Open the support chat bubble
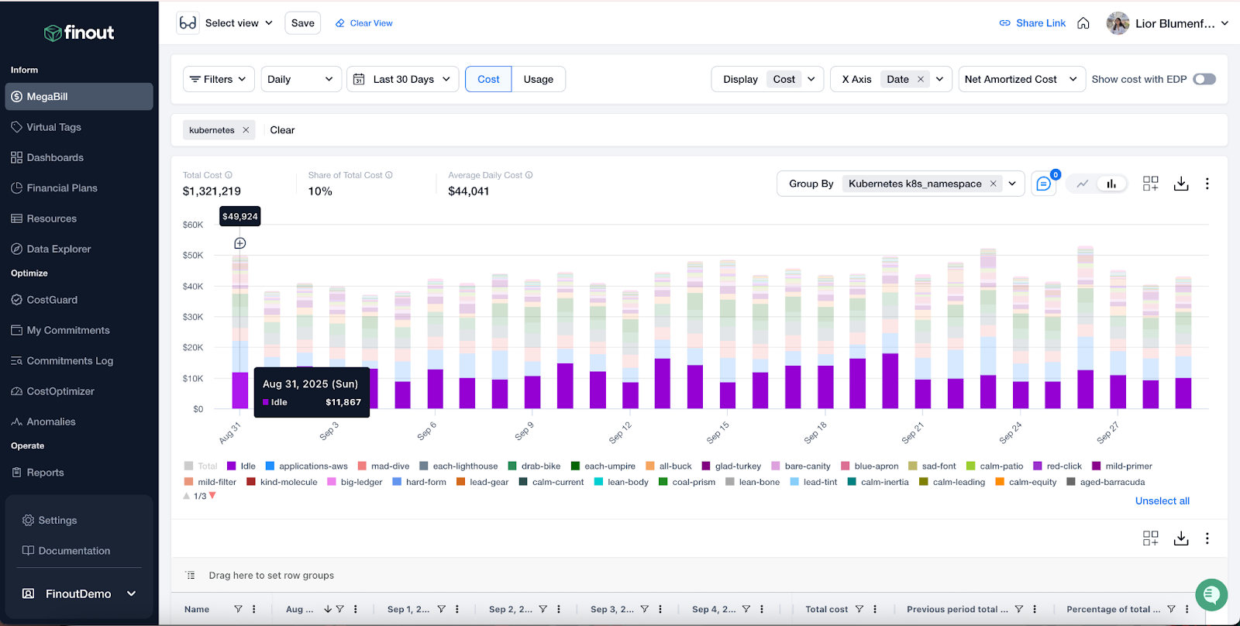1240x626 pixels. coord(1211,595)
